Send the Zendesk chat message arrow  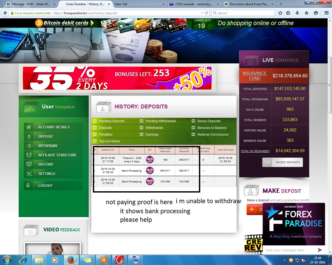point(320,250)
